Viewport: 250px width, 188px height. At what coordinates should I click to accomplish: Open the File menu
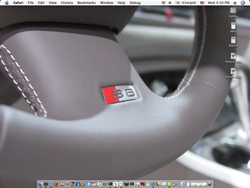(x=30, y=3)
